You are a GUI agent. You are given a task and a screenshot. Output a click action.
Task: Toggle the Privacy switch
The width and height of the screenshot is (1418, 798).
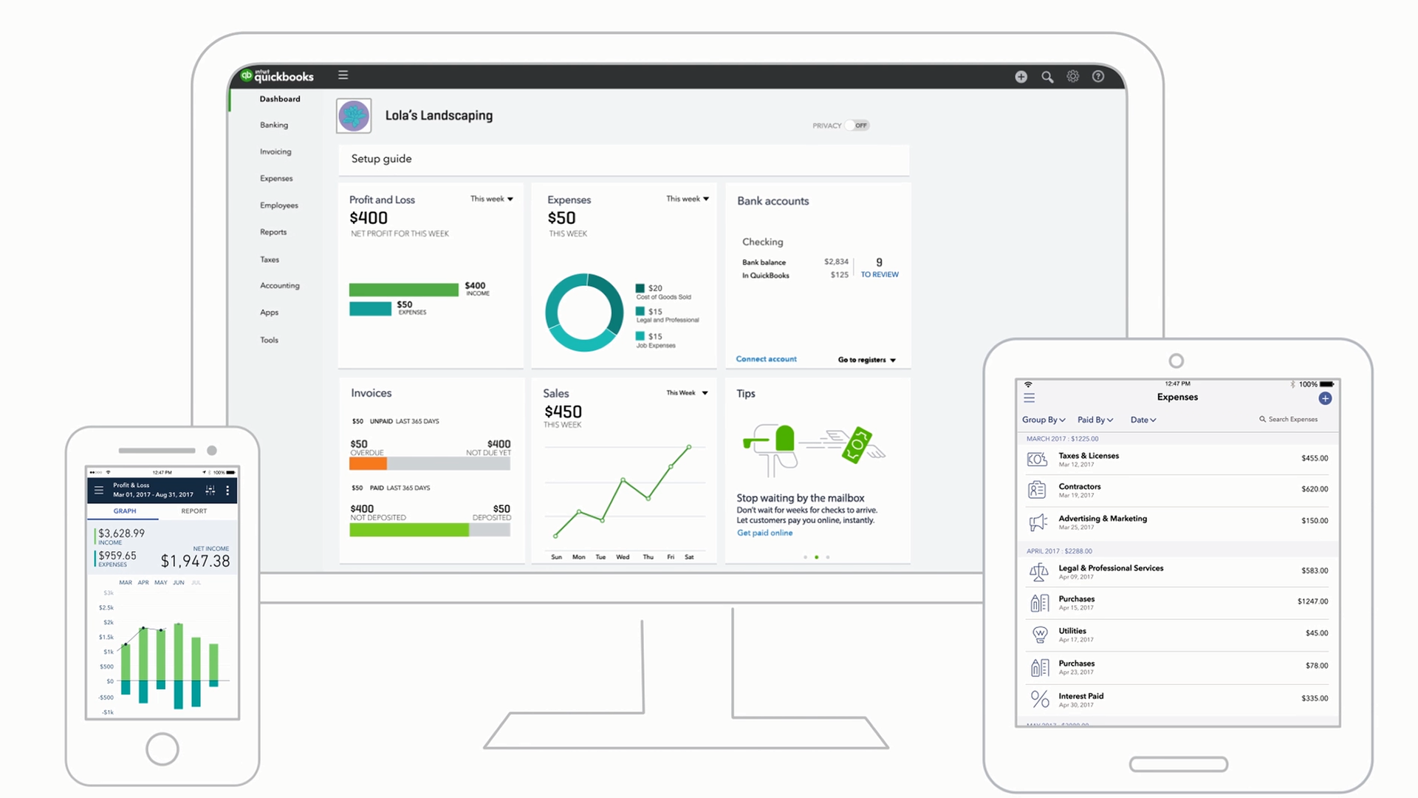[x=857, y=126]
